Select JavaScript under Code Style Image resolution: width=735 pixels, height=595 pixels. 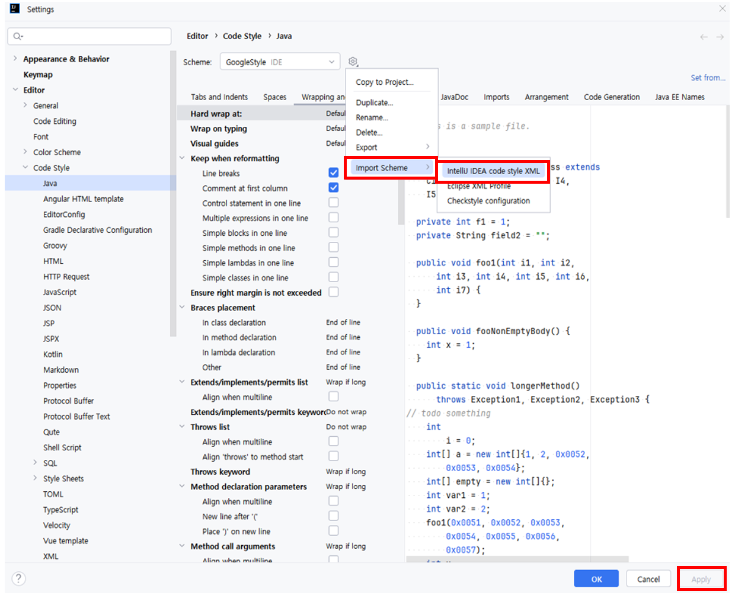pyautogui.click(x=59, y=292)
